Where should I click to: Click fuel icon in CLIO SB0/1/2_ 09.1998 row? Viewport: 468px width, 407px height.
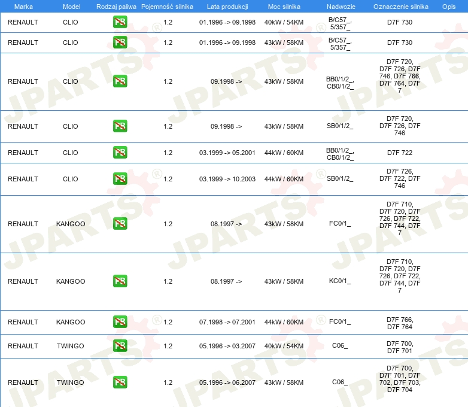120,126
